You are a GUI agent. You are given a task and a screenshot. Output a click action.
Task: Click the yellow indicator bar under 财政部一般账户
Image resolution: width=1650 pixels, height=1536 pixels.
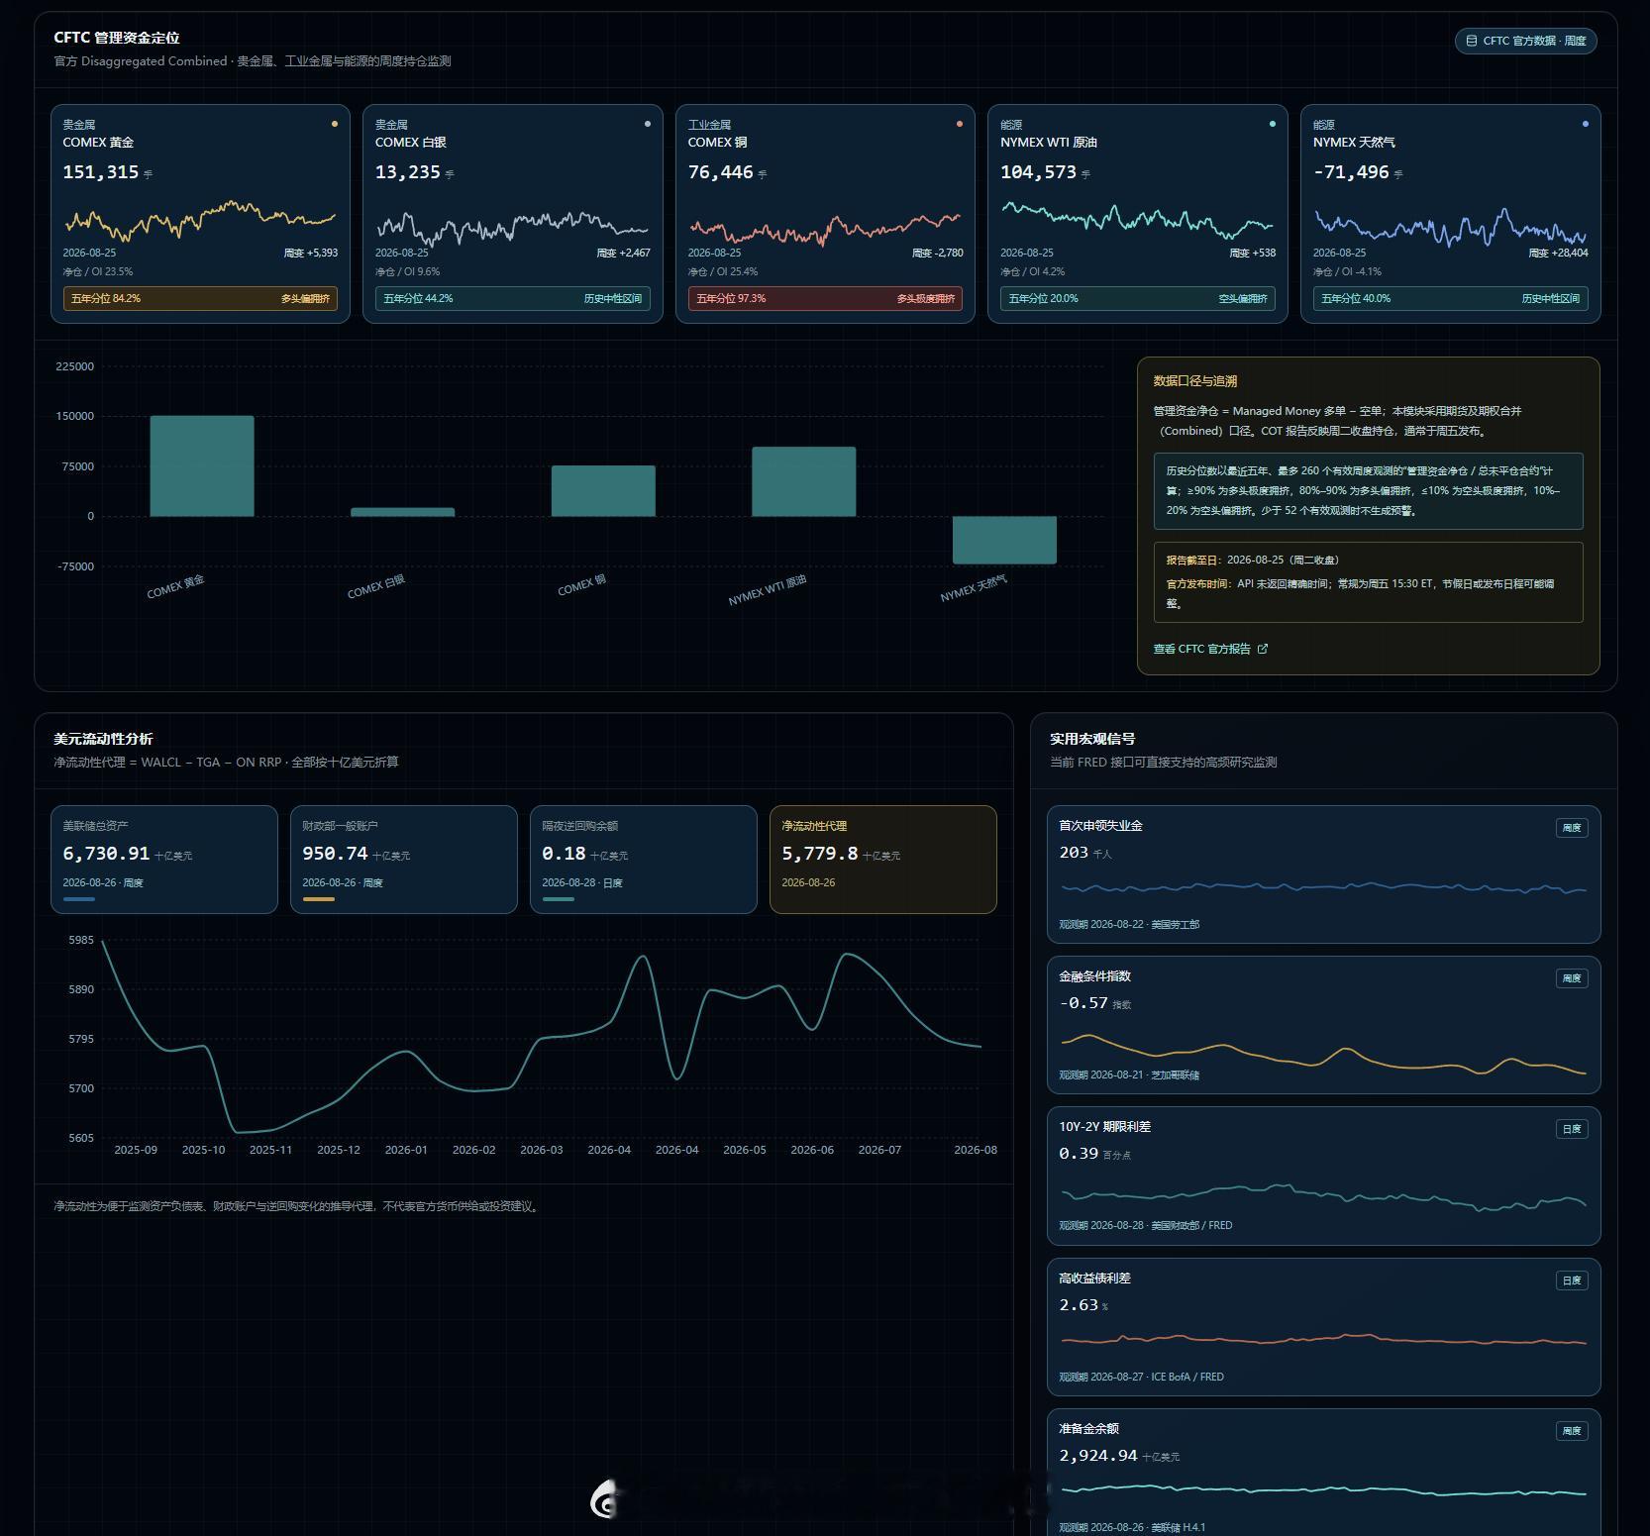click(x=319, y=899)
